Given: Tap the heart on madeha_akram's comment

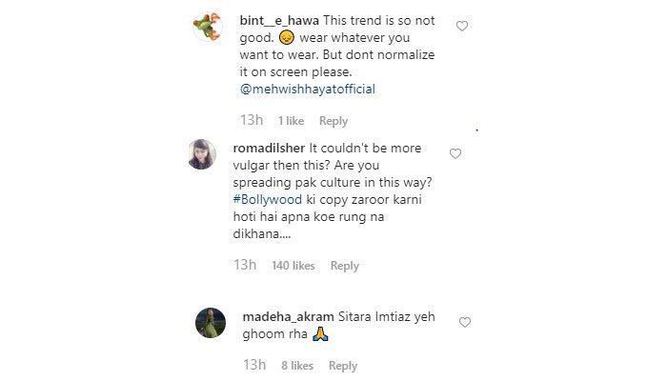Looking at the screenshot, I should (x=464, y=323).
